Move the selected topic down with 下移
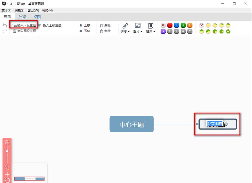 (x=85, y=31)
